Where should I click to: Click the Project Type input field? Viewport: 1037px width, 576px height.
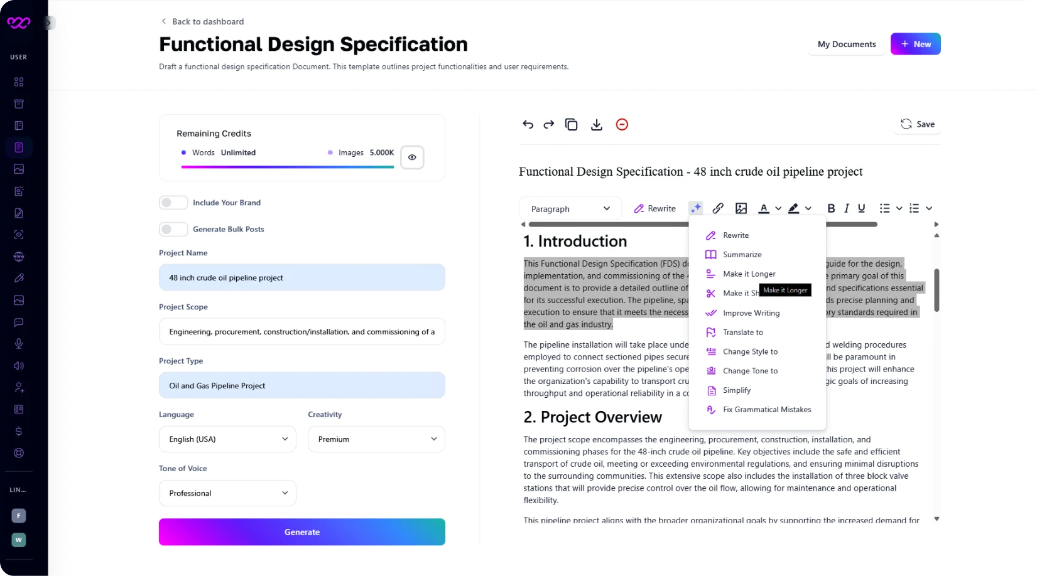pyautogui.click(x=302, y=385)
